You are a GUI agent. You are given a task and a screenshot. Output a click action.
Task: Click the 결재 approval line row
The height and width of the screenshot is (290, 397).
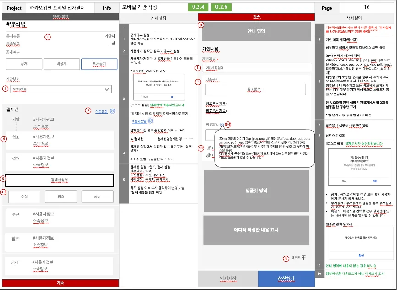pos(60,162)
